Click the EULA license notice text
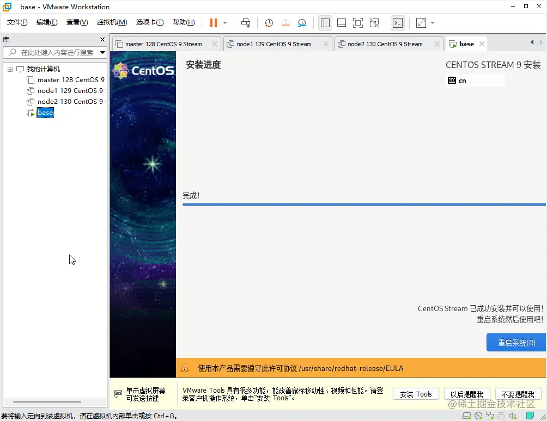The image size is (547, 421). point(300,368)
